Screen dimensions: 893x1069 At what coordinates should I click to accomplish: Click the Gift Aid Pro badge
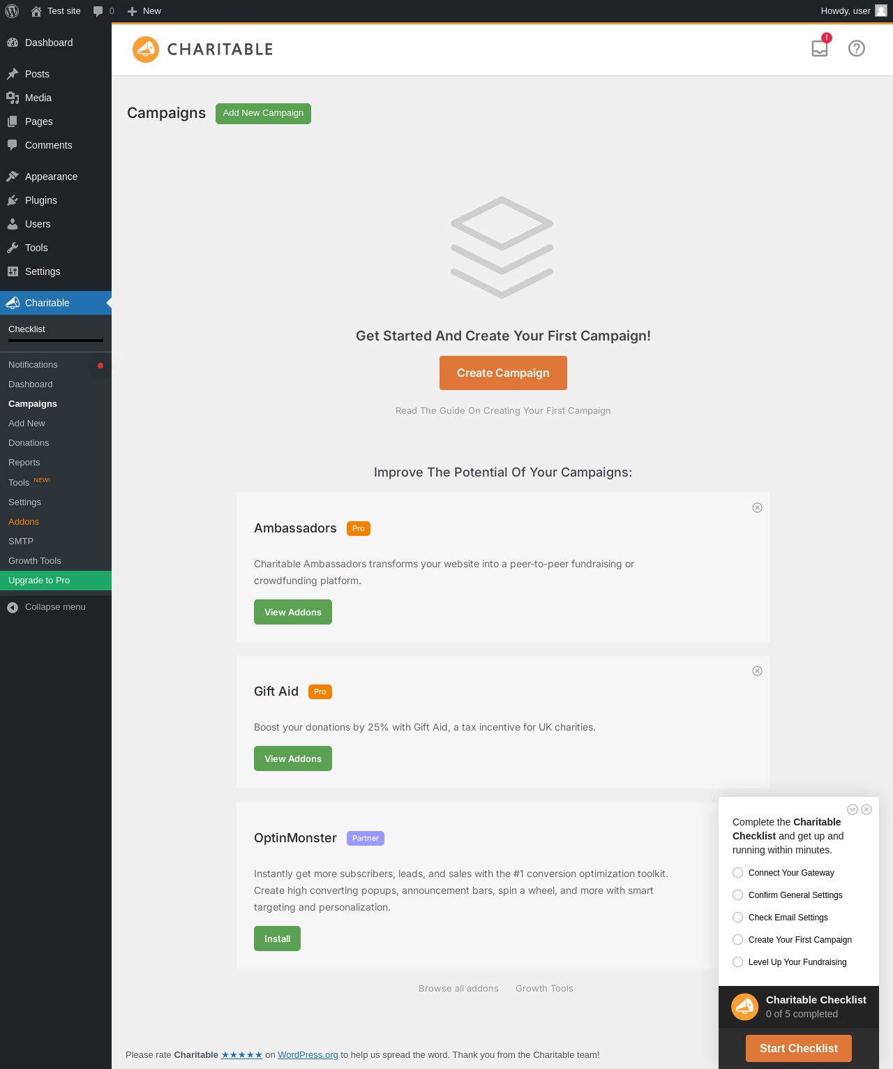(320, 692)
